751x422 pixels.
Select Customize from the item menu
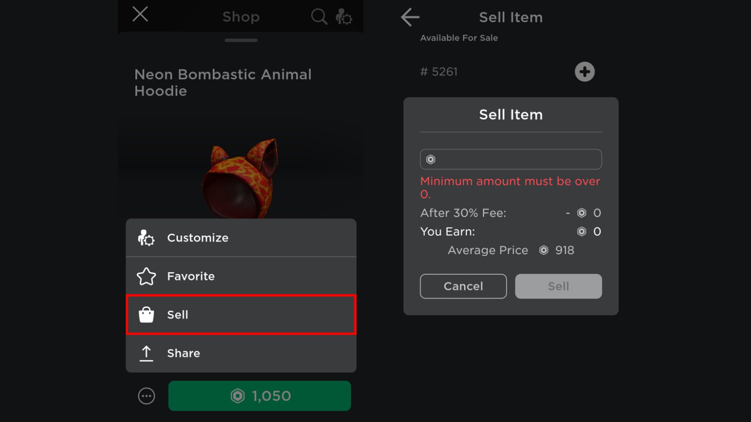(x=241, y=238)
